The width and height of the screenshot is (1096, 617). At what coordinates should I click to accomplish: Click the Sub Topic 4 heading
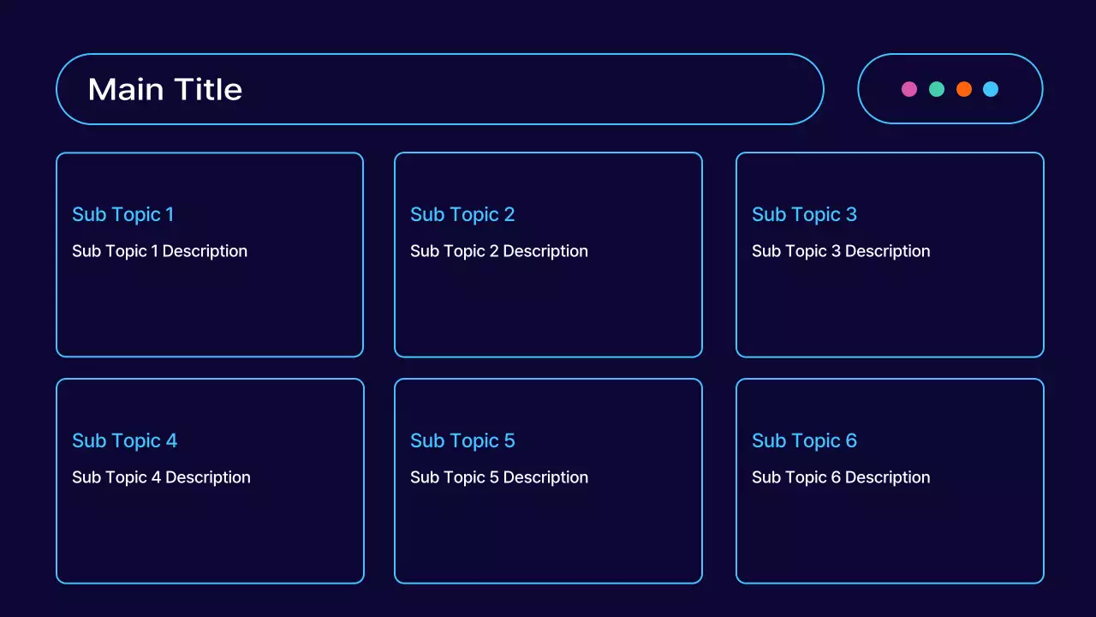pyautogui.click(x=125, y=440)
